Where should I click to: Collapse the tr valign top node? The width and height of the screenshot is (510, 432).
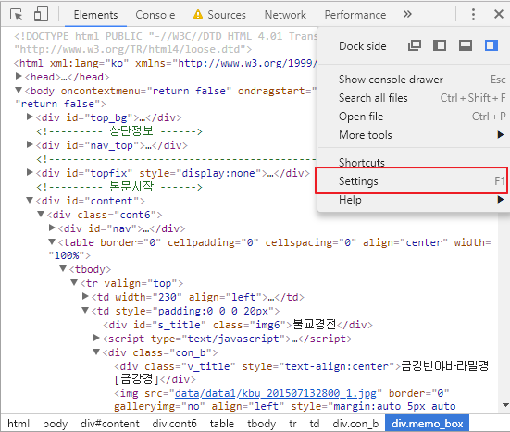tap(74, 282)
